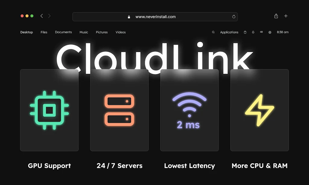Click the volume speaker icon
The width and height of the screenshot is (309, 185).
coord(261,32)
